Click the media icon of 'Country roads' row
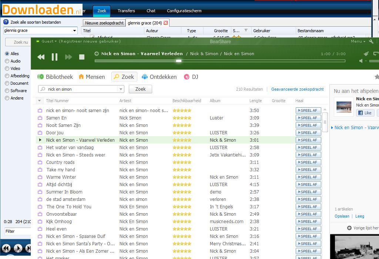The image size is (379, 259). (40, 162)
